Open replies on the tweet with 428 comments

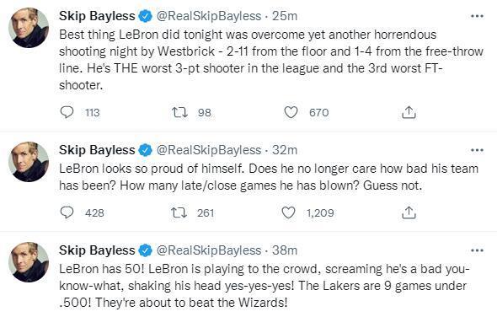67,212
